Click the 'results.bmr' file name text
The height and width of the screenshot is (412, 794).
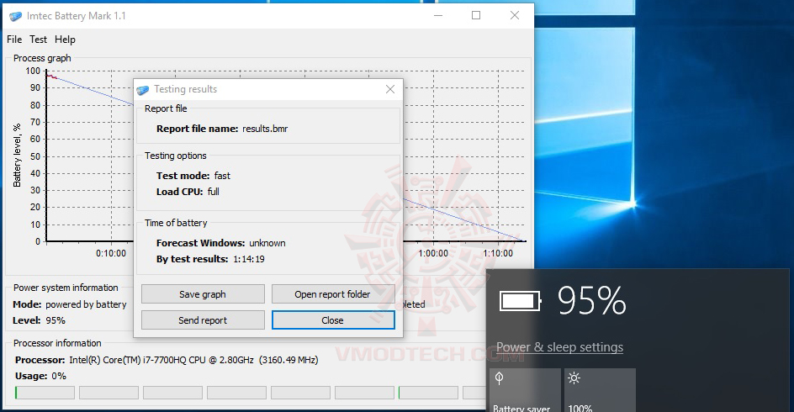click(265, 129)
